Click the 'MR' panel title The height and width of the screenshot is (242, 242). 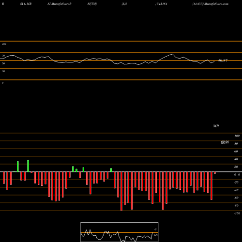(x=216, y=126)
